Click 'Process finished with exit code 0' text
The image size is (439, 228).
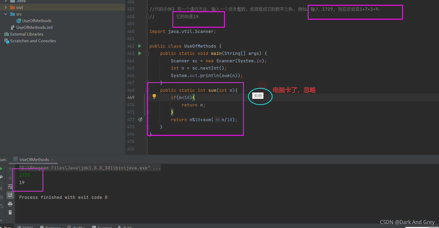pyautogui.click(x=63, y=197)
